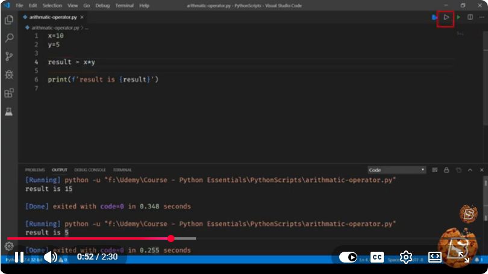The width and height of the screenshot is (488, 274).
Task: Clear the output panel
Action: pos(435,170)
